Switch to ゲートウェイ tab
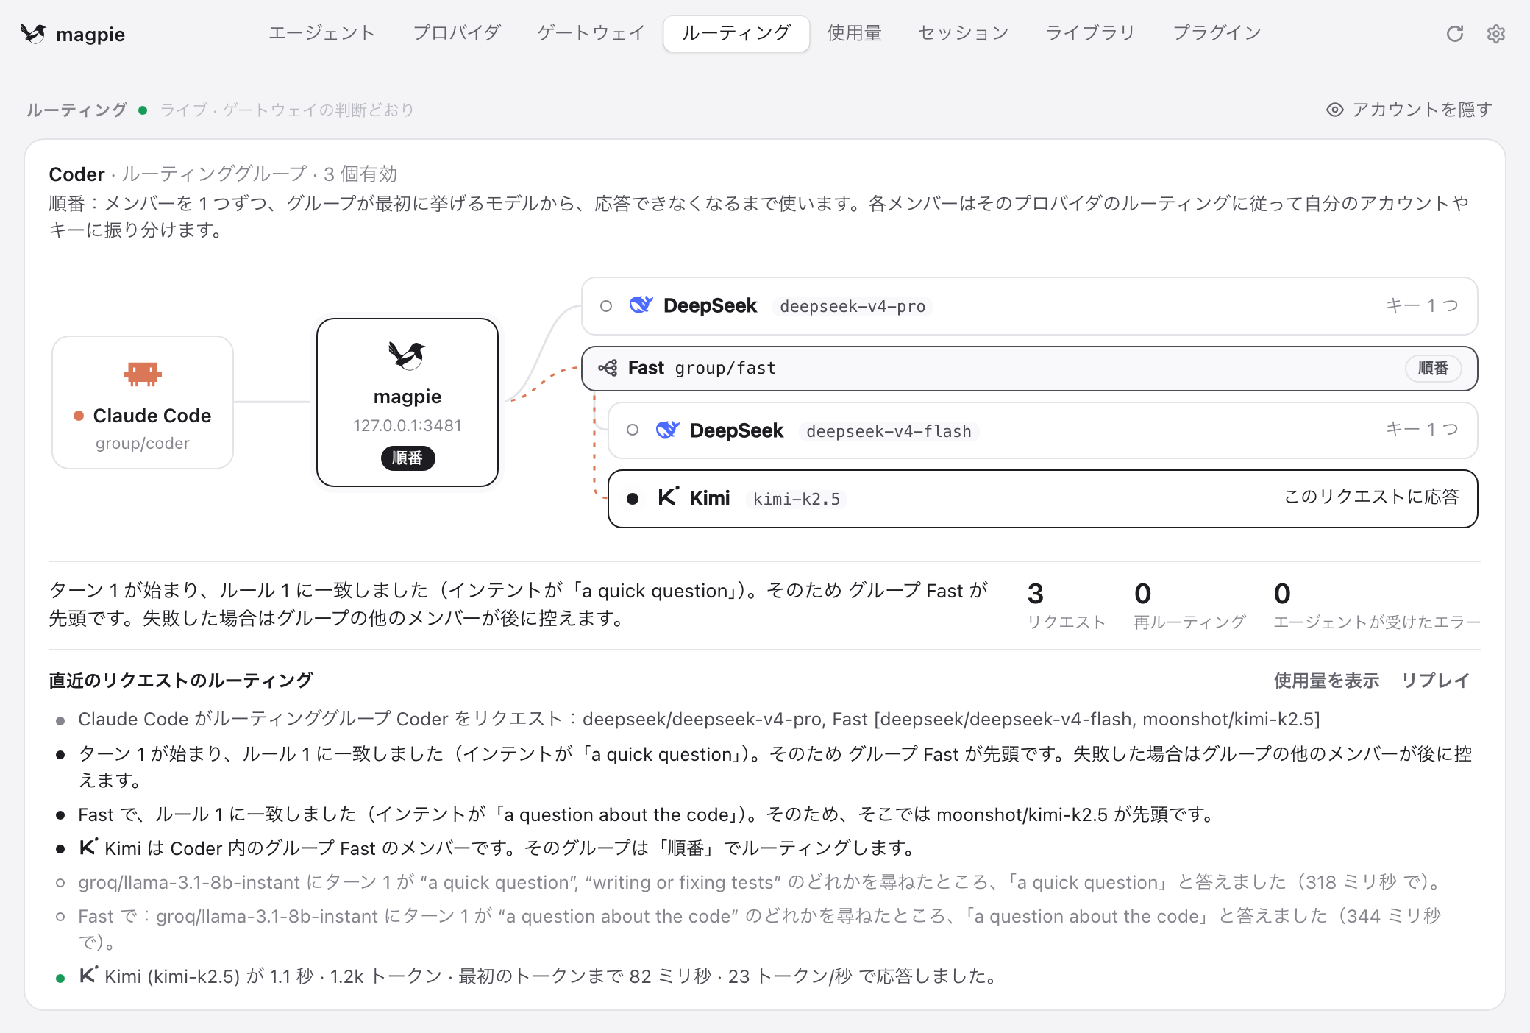Viewport: 1530px width, 1033px height. coord(591,33)
